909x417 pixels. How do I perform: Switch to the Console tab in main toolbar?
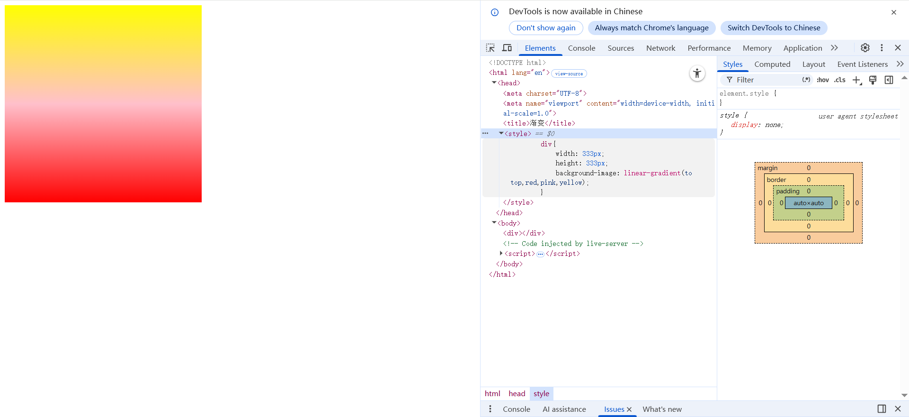point(581,48)
